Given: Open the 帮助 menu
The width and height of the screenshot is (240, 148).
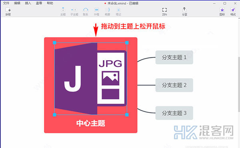Looking at the screenshot, I should click(x=50, y=3).
